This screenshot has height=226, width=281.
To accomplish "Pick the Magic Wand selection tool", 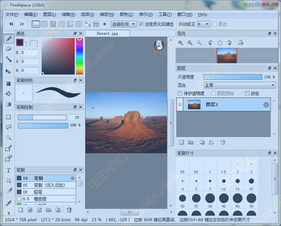I will 8,138.
